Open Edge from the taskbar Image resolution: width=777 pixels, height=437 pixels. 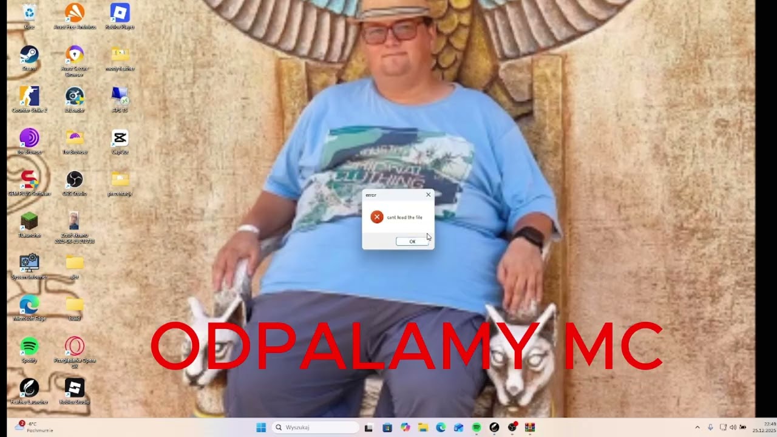click(x=441, y=427)
